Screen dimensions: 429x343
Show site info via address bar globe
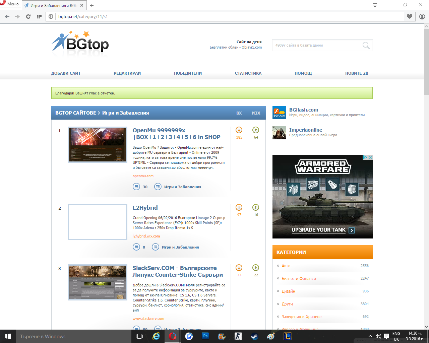pyautogui.click(x=51, y=16)
